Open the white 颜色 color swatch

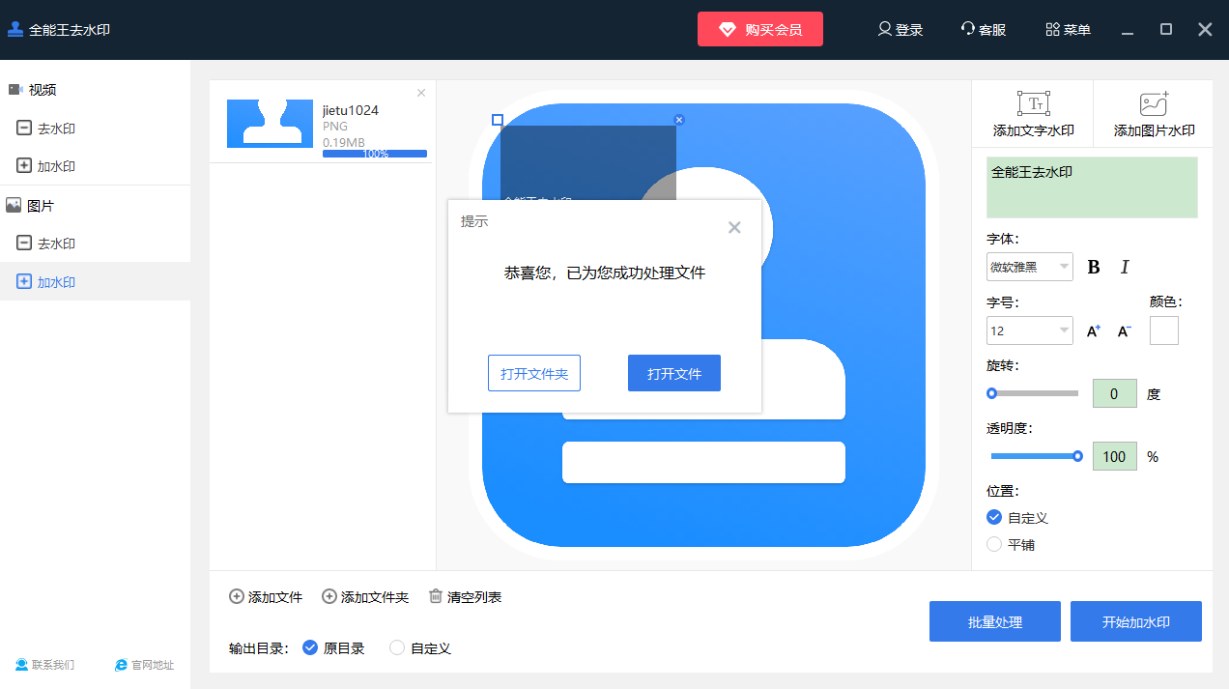[1164, 330]
